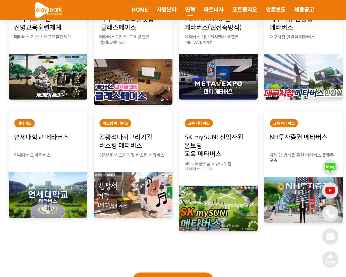Click the orange button at page bottom
This screenshot has width=346, height=277.
point(173,275)
